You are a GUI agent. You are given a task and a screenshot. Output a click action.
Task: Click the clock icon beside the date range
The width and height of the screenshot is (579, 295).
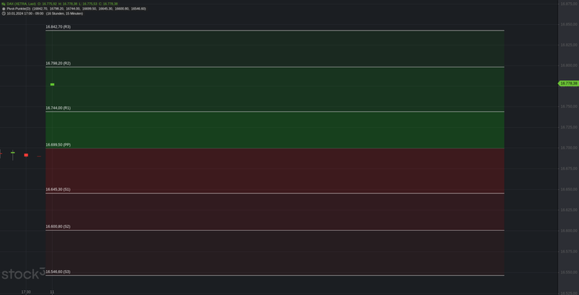coord(4,14)
